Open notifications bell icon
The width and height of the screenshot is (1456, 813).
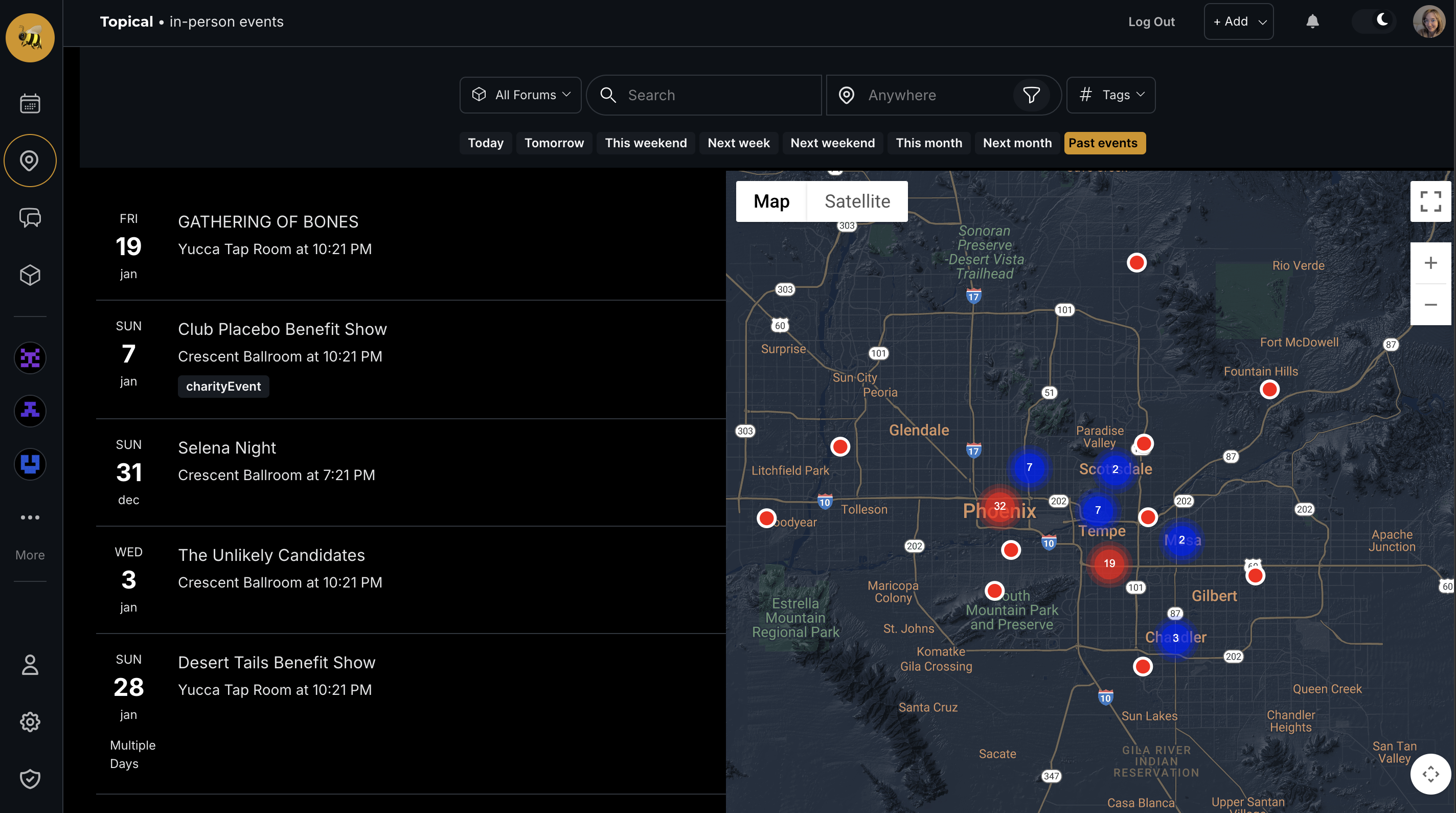pos(1312,21)
